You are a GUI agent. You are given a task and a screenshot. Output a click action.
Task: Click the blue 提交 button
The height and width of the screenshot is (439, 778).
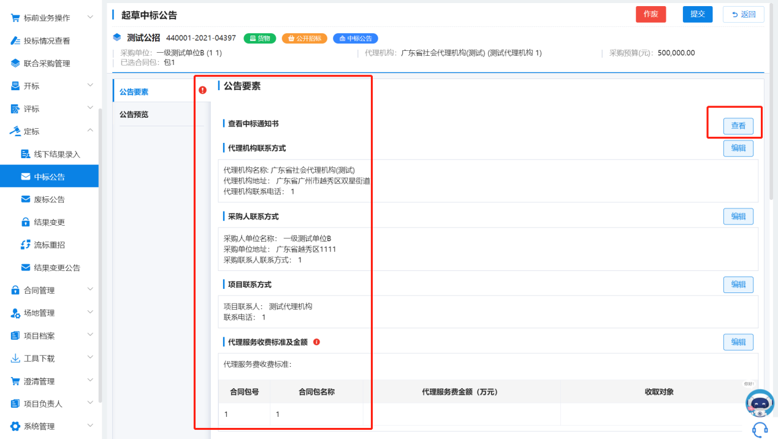point(697,14)
